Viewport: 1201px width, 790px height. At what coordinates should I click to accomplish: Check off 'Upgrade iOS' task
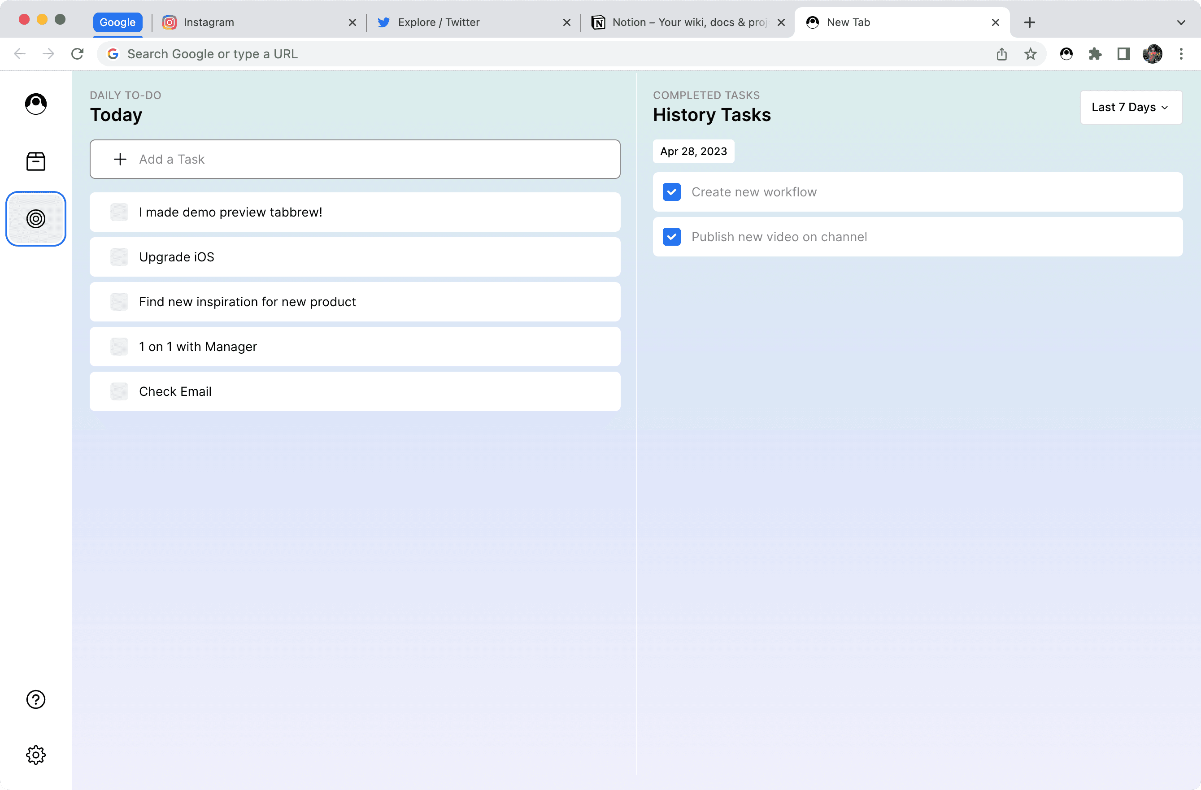pyautogui.click(x=120, y=257)
